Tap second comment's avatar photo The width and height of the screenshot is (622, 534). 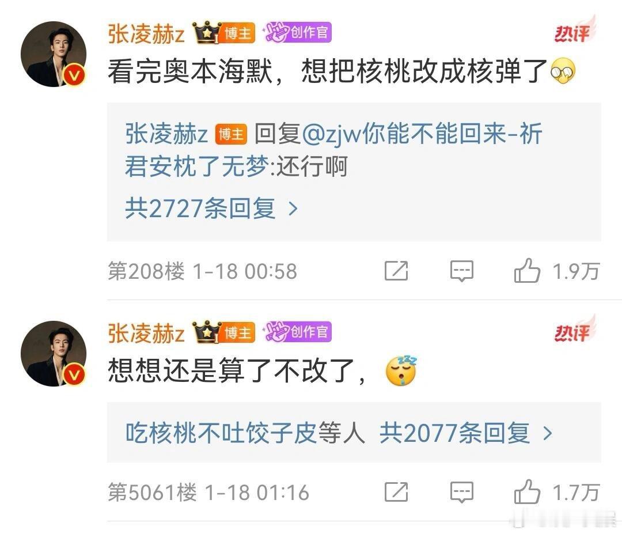[x=54, y=354]
